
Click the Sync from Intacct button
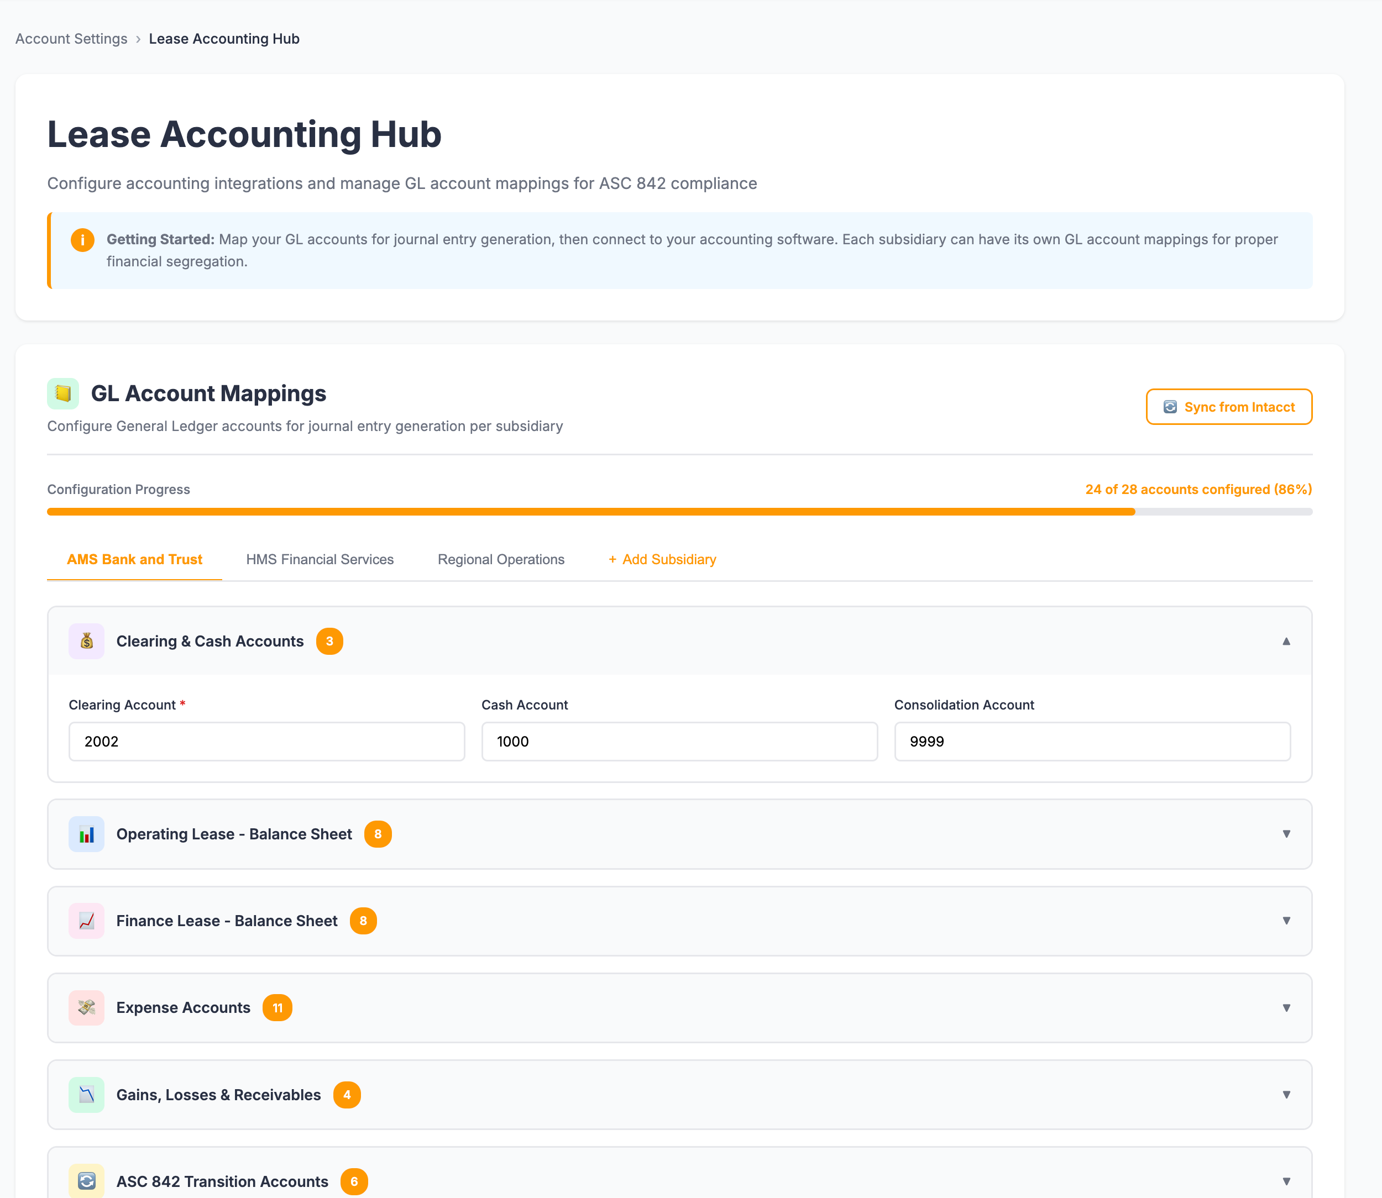(x=1229, y=407)
